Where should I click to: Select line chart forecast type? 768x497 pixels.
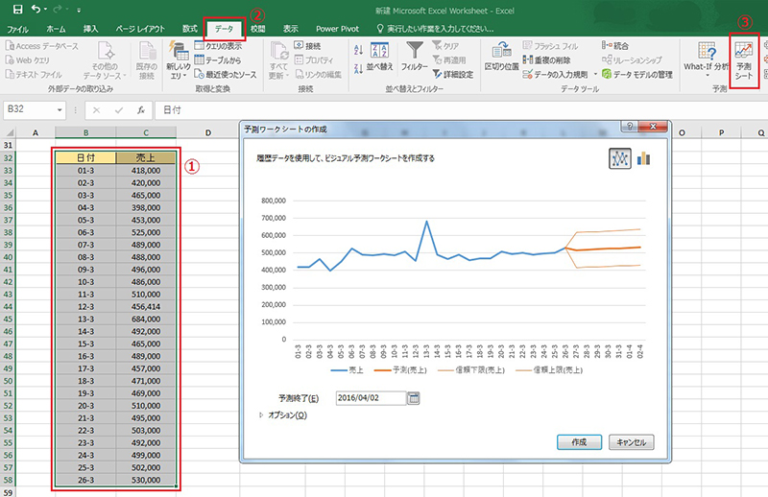coord(619,158)
